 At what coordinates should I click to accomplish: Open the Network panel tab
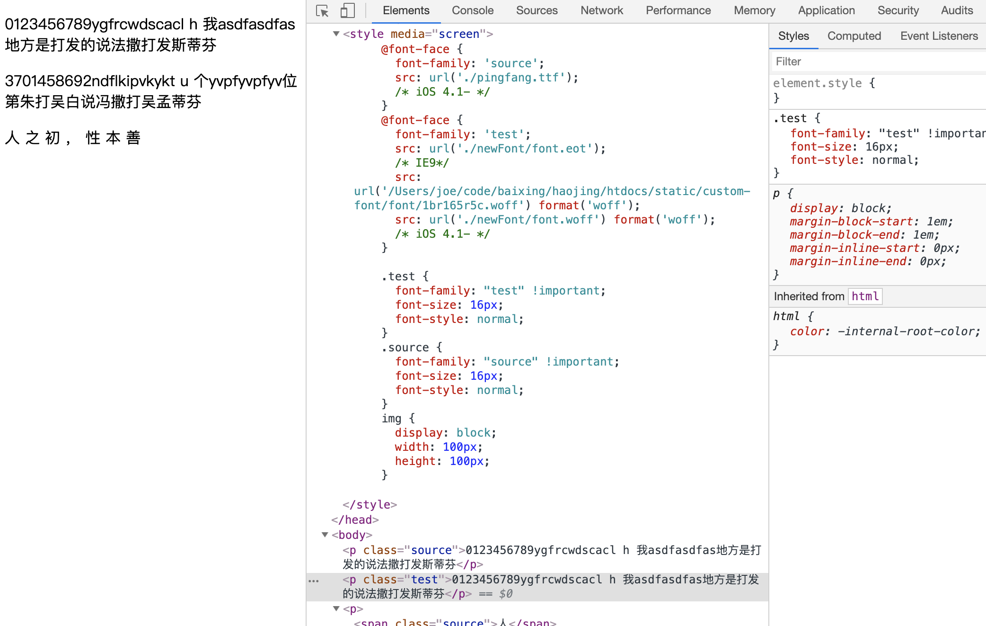(601, 10)
